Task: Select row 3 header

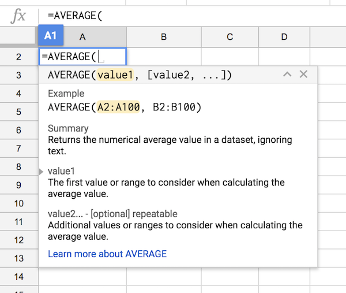Action: tap(19, 75)
